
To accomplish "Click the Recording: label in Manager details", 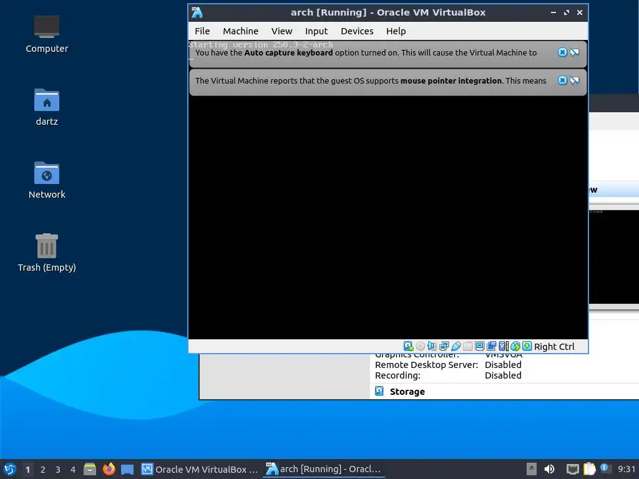I will (398, 375).
